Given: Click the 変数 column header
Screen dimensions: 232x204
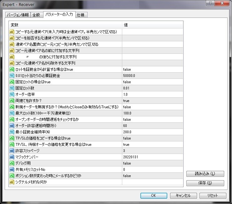Looking at the screenshot, I should pyautogui.click(x=66, y=25).
